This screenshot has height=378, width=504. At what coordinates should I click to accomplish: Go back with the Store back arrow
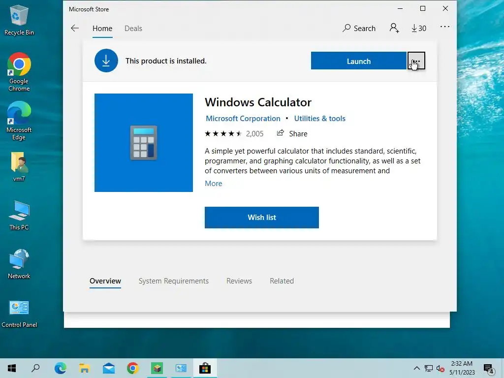tap(75, 28)
